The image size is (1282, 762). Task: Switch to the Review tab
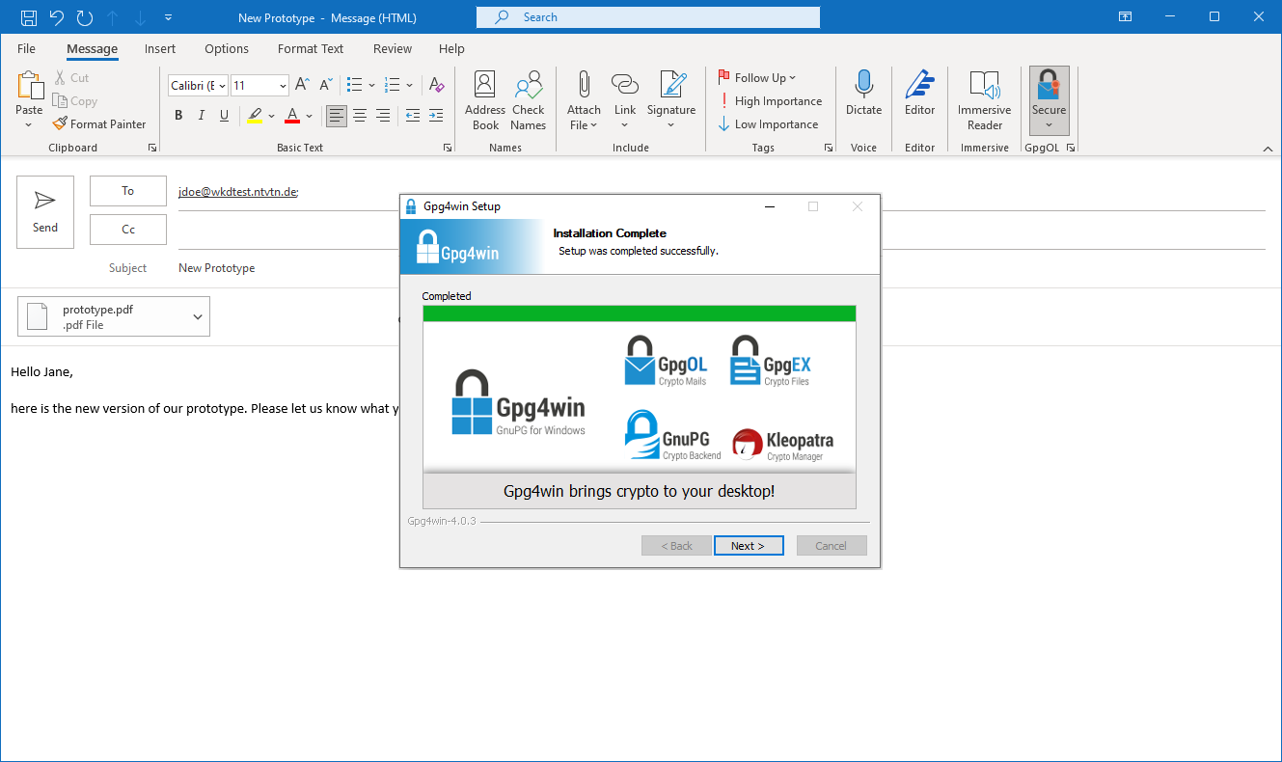(x=393, y=48)
